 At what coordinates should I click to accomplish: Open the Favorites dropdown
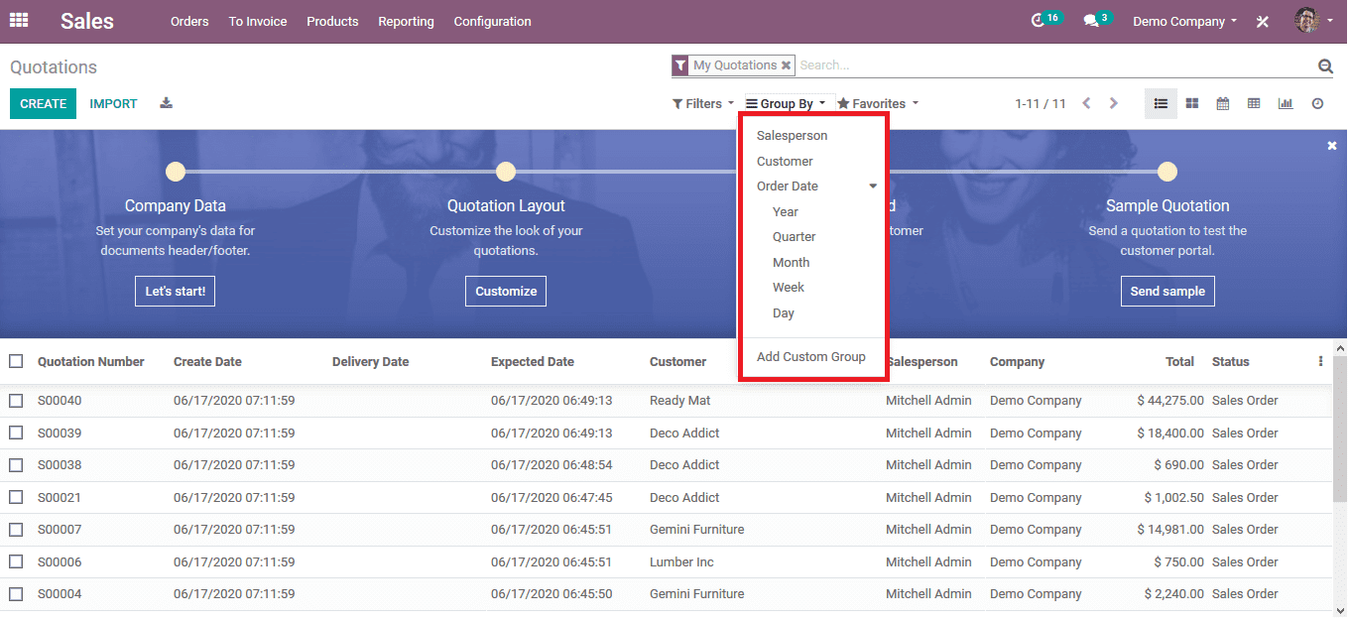878,103
